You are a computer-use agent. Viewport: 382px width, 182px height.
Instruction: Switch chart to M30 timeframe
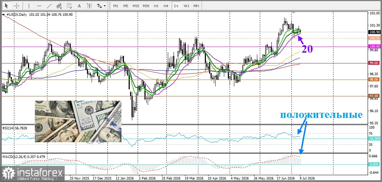click(146, 6)
